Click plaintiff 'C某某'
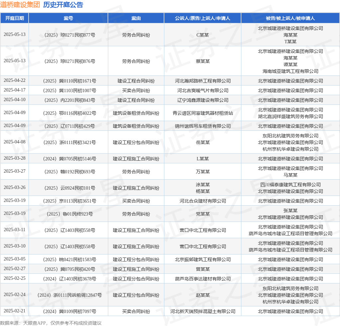 coord(203,35)
